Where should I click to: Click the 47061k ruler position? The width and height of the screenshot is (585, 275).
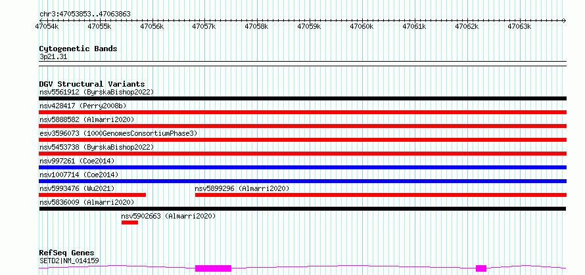coord(415,26)
